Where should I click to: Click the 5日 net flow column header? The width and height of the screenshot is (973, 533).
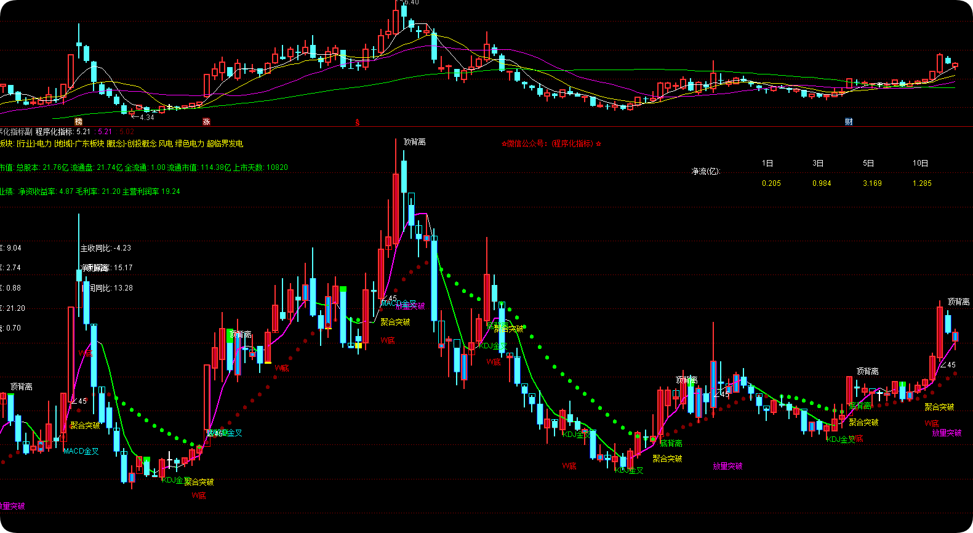click(x=868, y=163)
